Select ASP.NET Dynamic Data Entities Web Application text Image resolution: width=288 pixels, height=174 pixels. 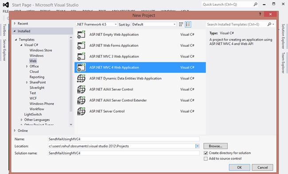(125, 79)
